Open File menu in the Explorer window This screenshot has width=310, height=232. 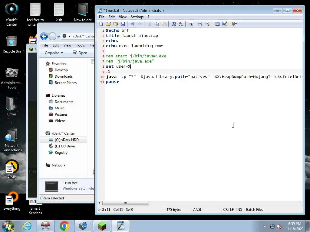tap(45, 45)
